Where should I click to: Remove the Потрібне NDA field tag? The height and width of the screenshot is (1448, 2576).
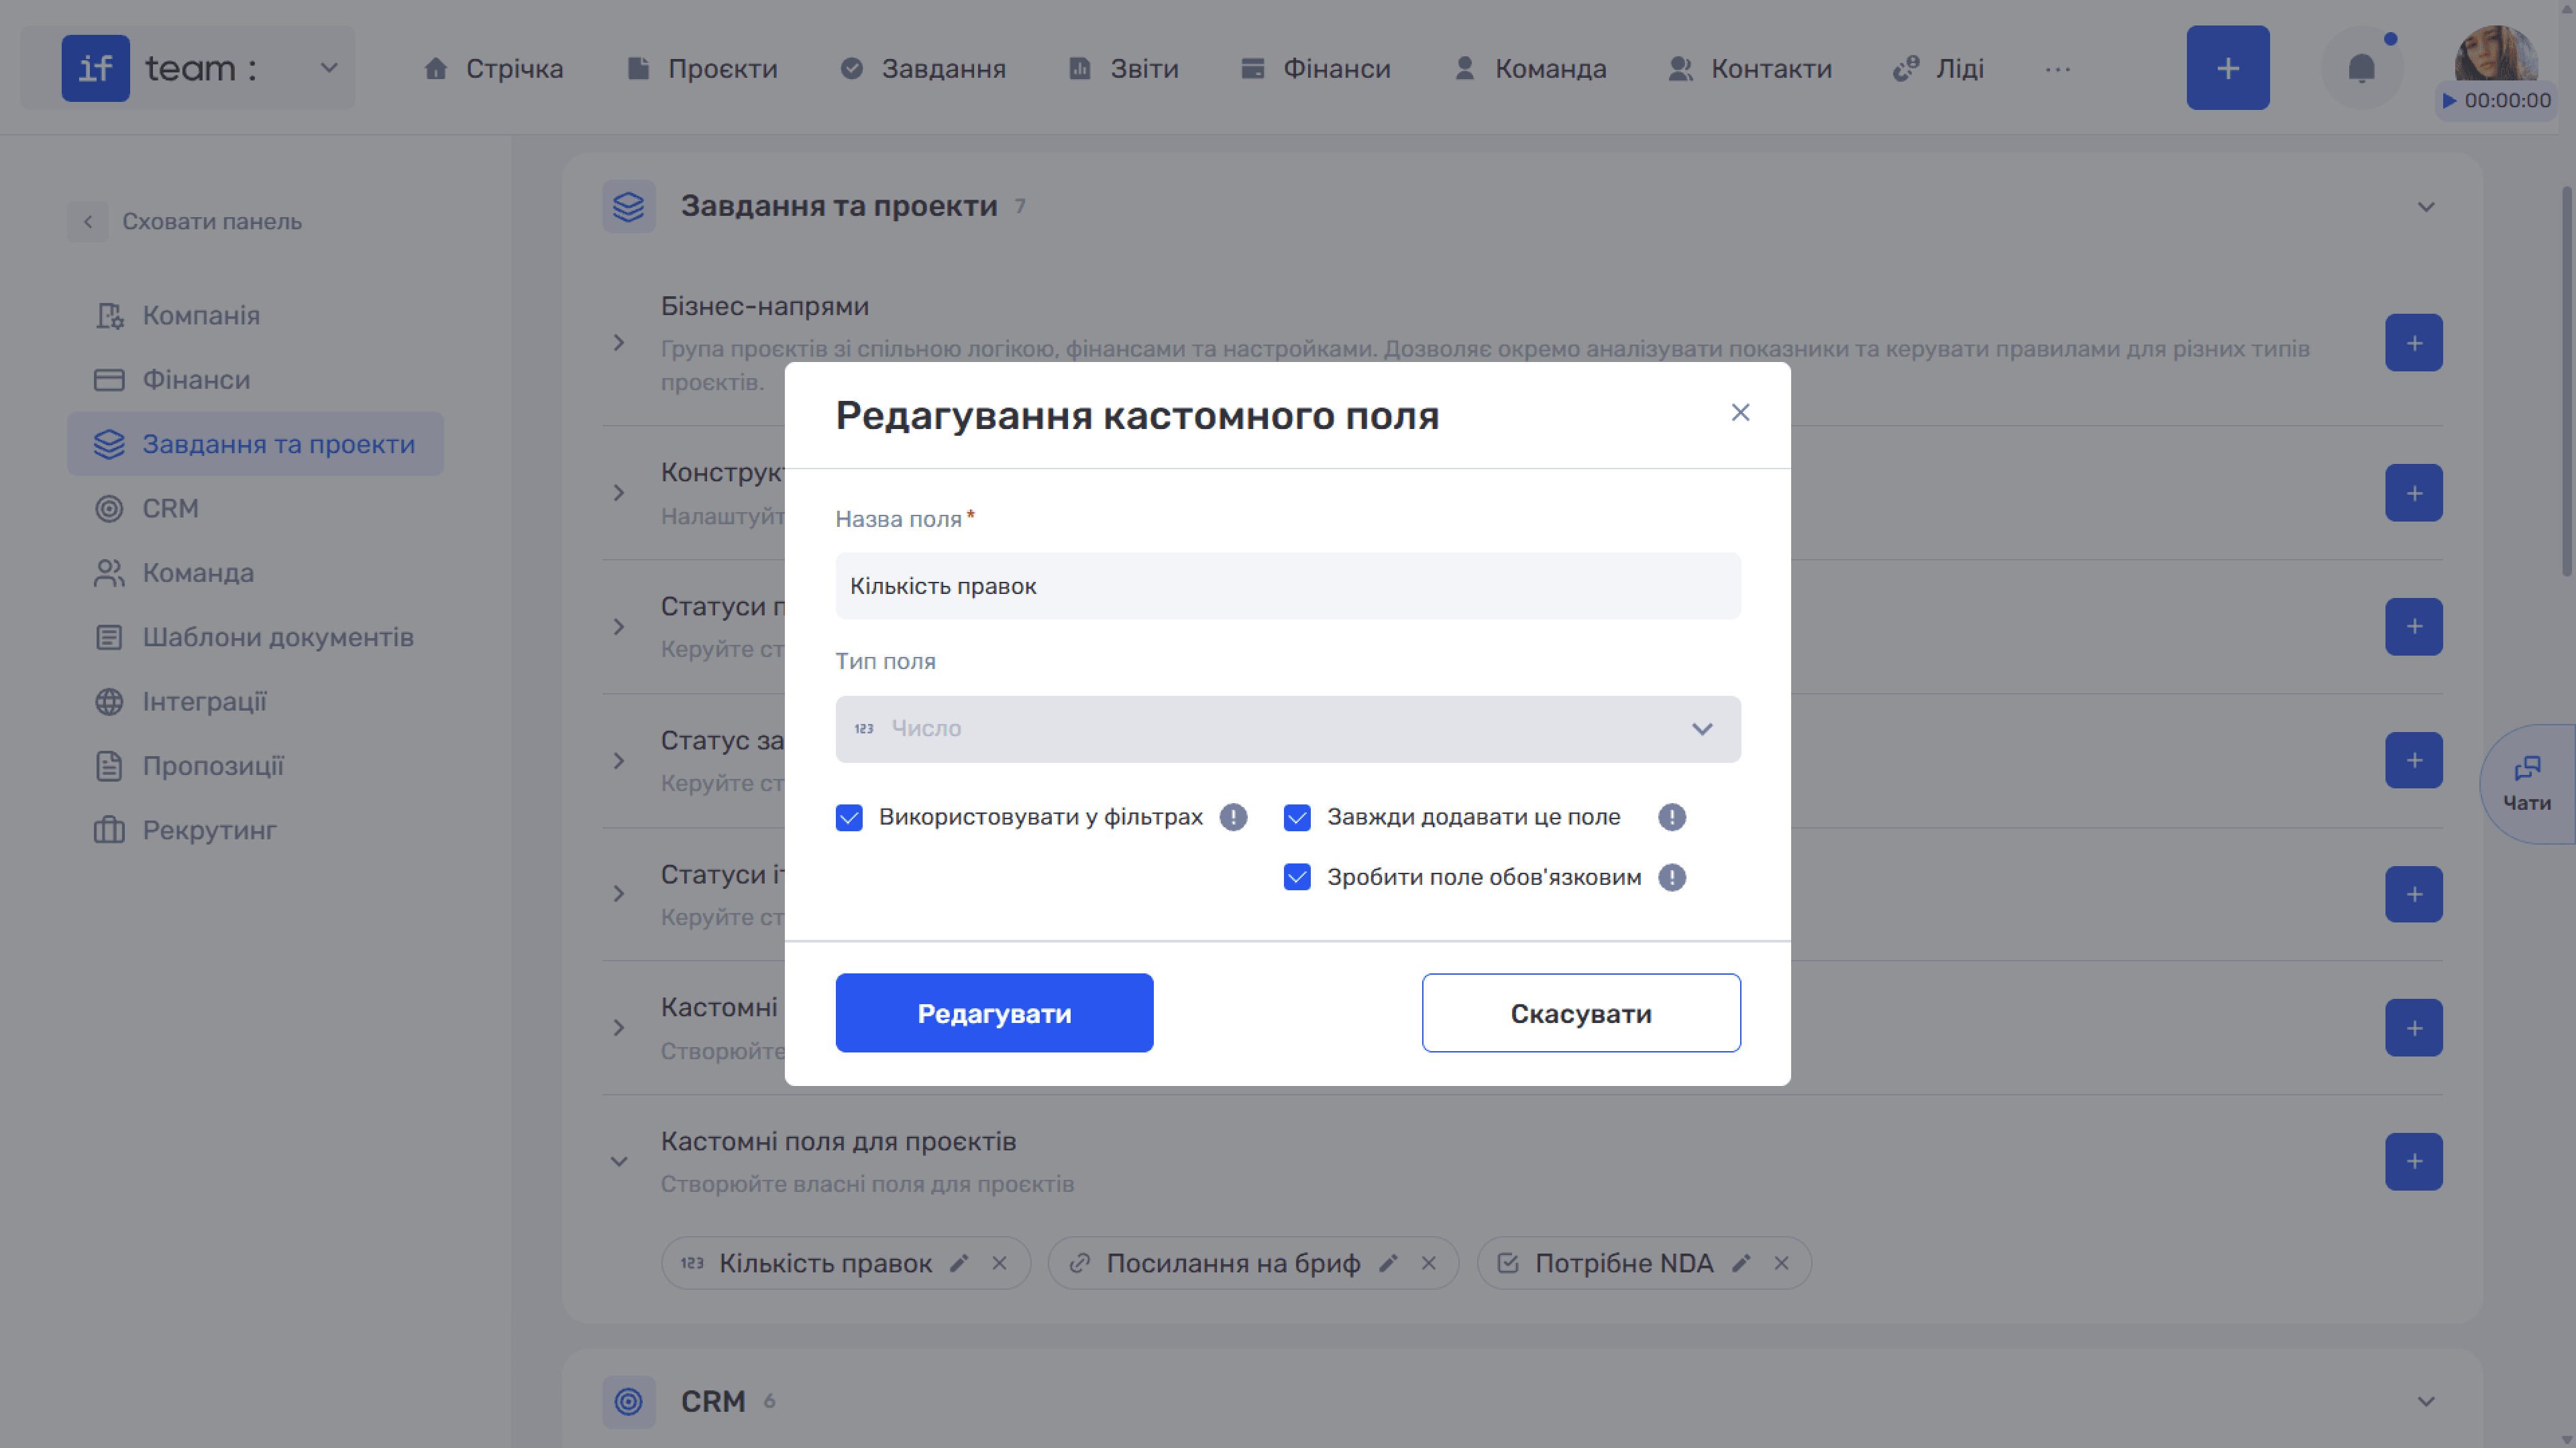tap(1781, 1263)
